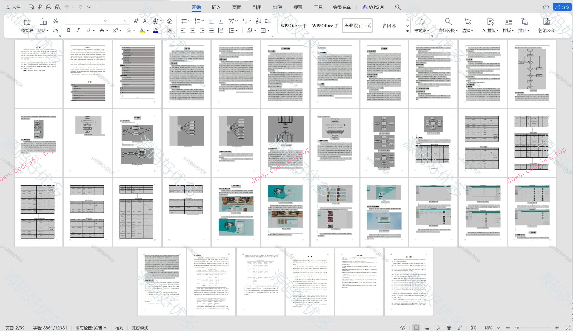Open the 视图 tab
573x331 pixels.
pyautogui.click(x=298, y=7)
